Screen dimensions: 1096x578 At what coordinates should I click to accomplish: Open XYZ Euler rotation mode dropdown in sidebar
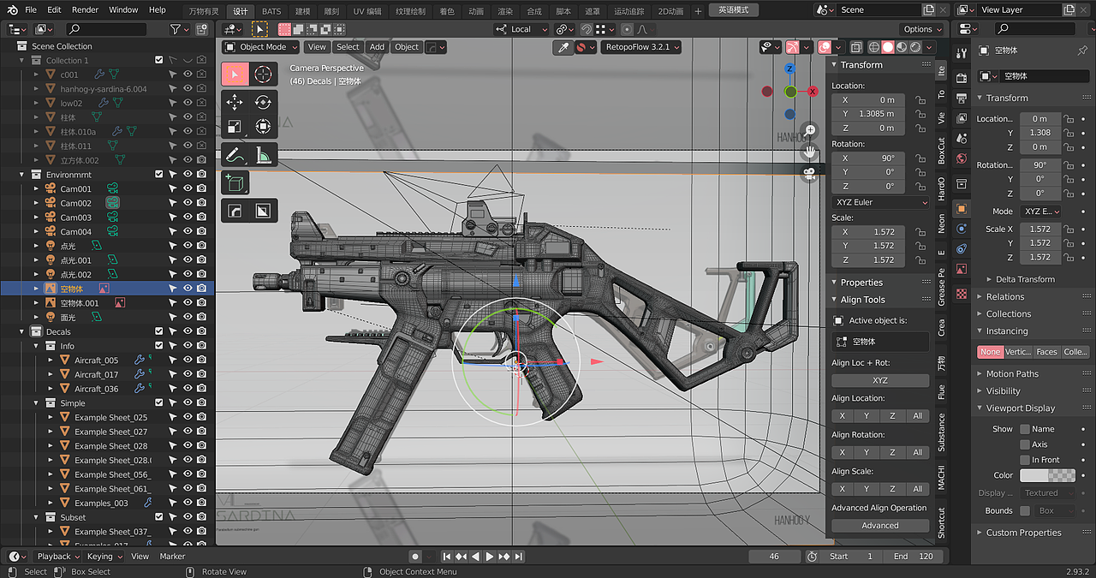tap(880, 202)
